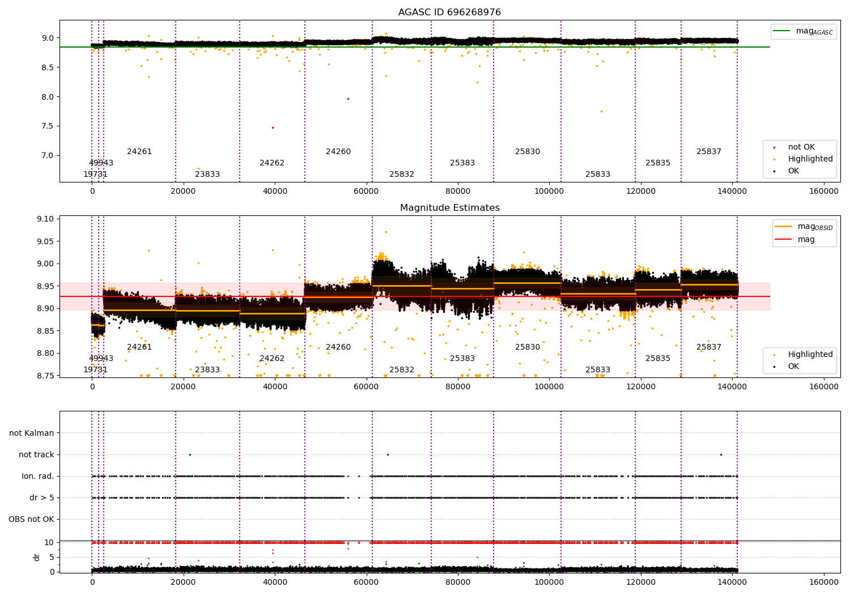The width and height of the screenshot is (850, 595).
Task: Click 25835 label in Magnitude Estimates plot
Action: (658, 359)
